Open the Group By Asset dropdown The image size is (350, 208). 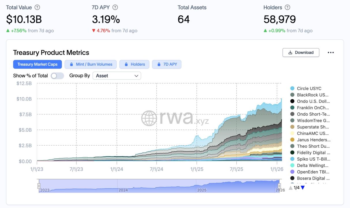point(117,75)
